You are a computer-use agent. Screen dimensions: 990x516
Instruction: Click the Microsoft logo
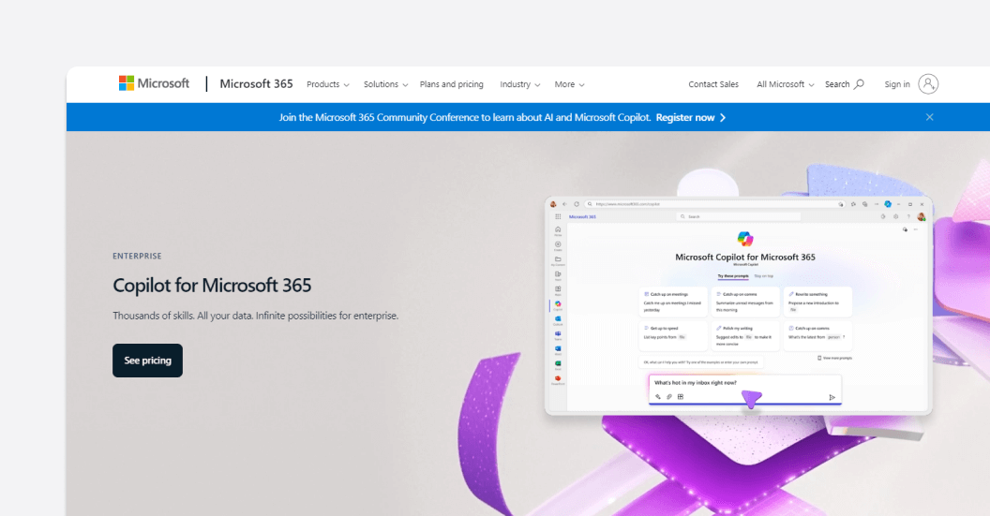point(154,83)
